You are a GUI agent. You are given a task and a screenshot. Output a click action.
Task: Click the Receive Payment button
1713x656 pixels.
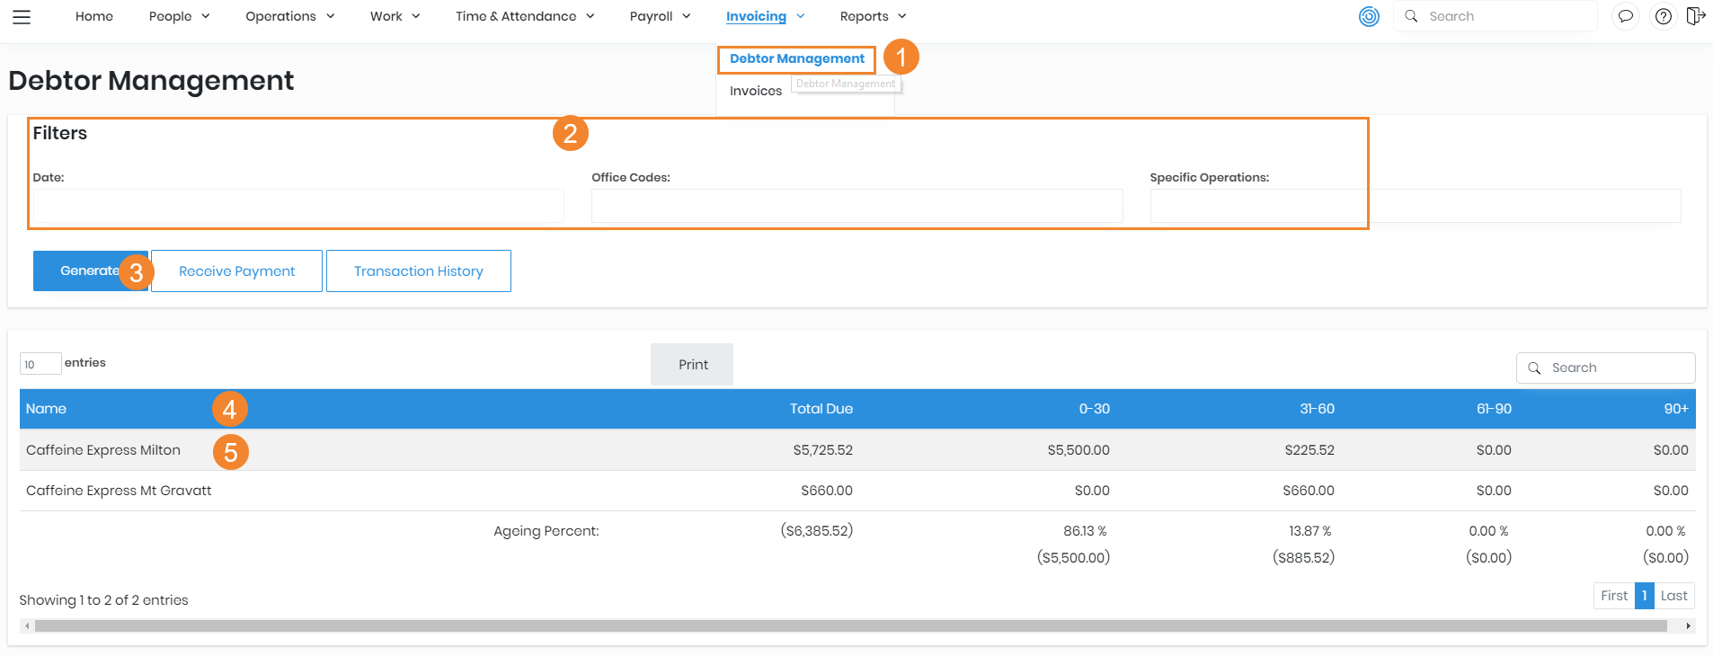(x=236, y=270)
